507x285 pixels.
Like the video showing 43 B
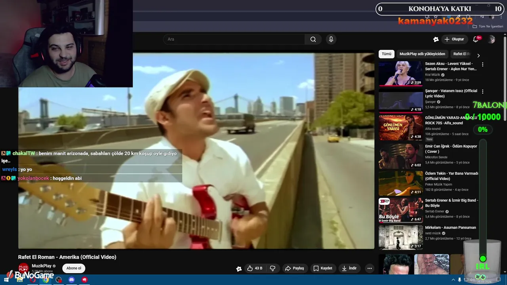tap(255, 268)
